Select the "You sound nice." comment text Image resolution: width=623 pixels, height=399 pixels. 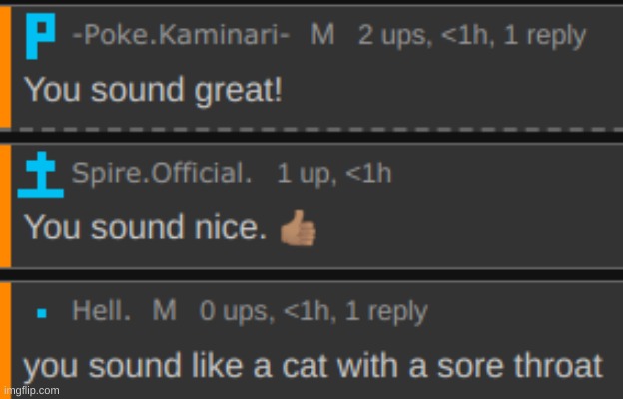point(146,227)
